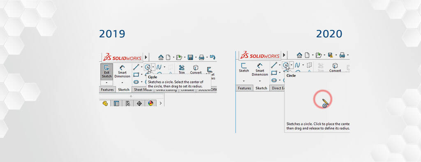421x162 pixels.
Task: Switch to the Sketch tab in 2020
Action: [x=261, y=88]
